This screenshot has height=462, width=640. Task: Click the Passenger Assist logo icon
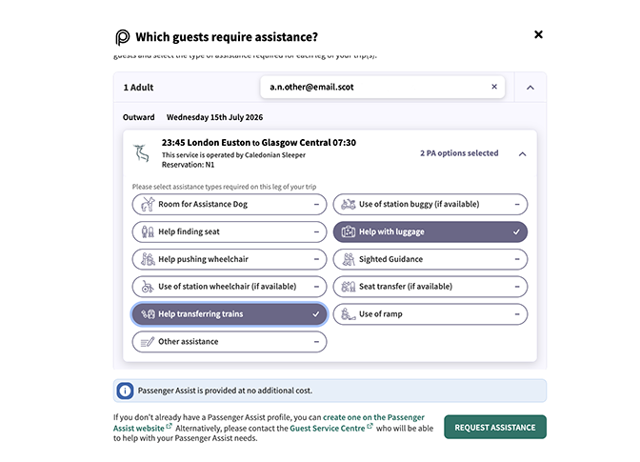[x=123, y=37]
